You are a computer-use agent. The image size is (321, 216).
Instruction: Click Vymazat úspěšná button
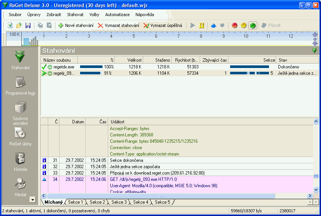[x=163, y=25]
